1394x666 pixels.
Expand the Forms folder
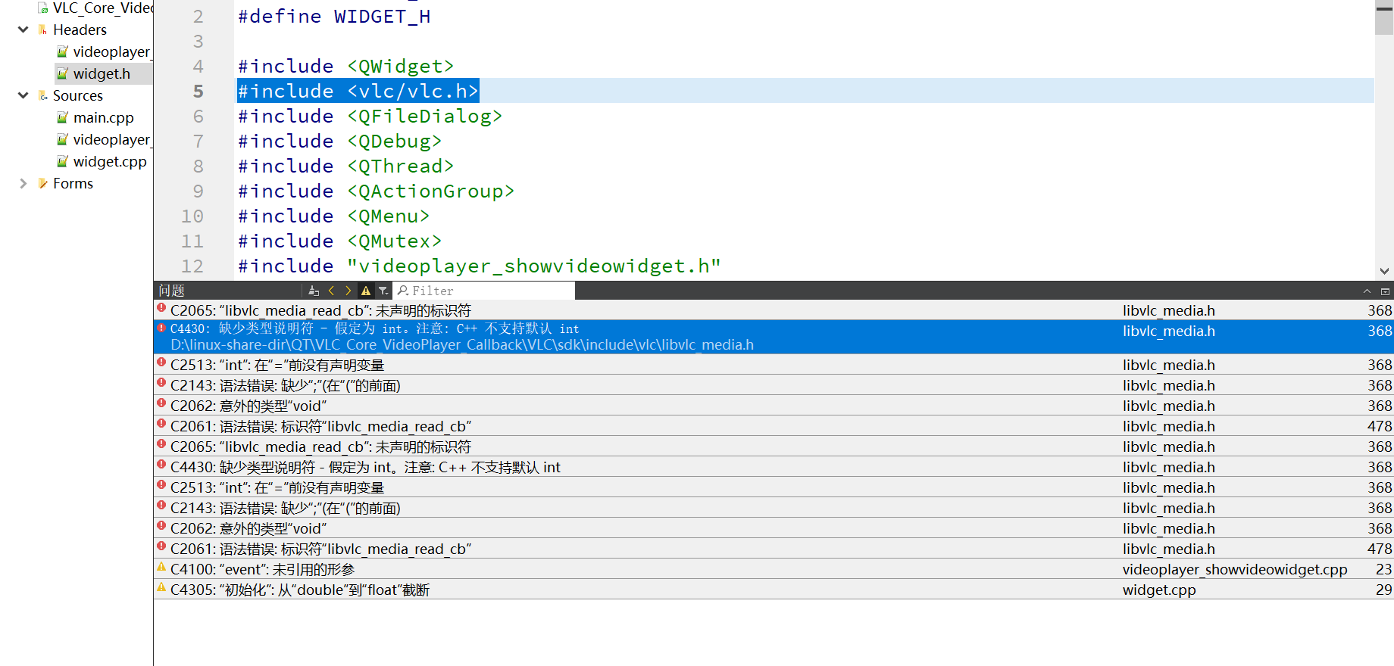pos(23,183)
